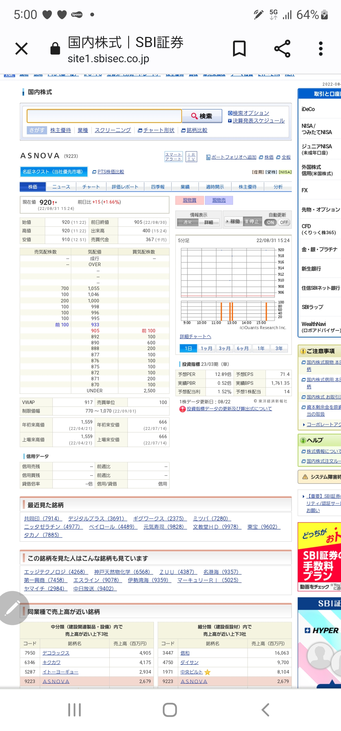Go to the home screen via the navigation bar

pos(170,710)
